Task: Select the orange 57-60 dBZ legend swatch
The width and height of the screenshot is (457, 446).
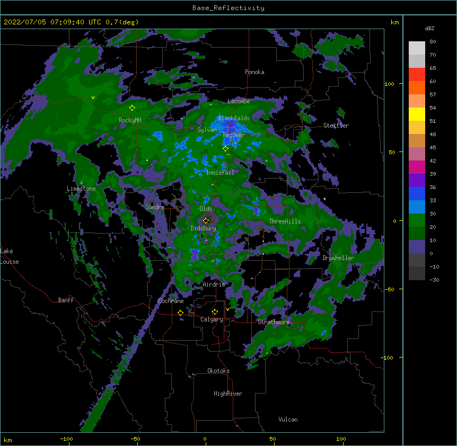Action: coord(417,87)
